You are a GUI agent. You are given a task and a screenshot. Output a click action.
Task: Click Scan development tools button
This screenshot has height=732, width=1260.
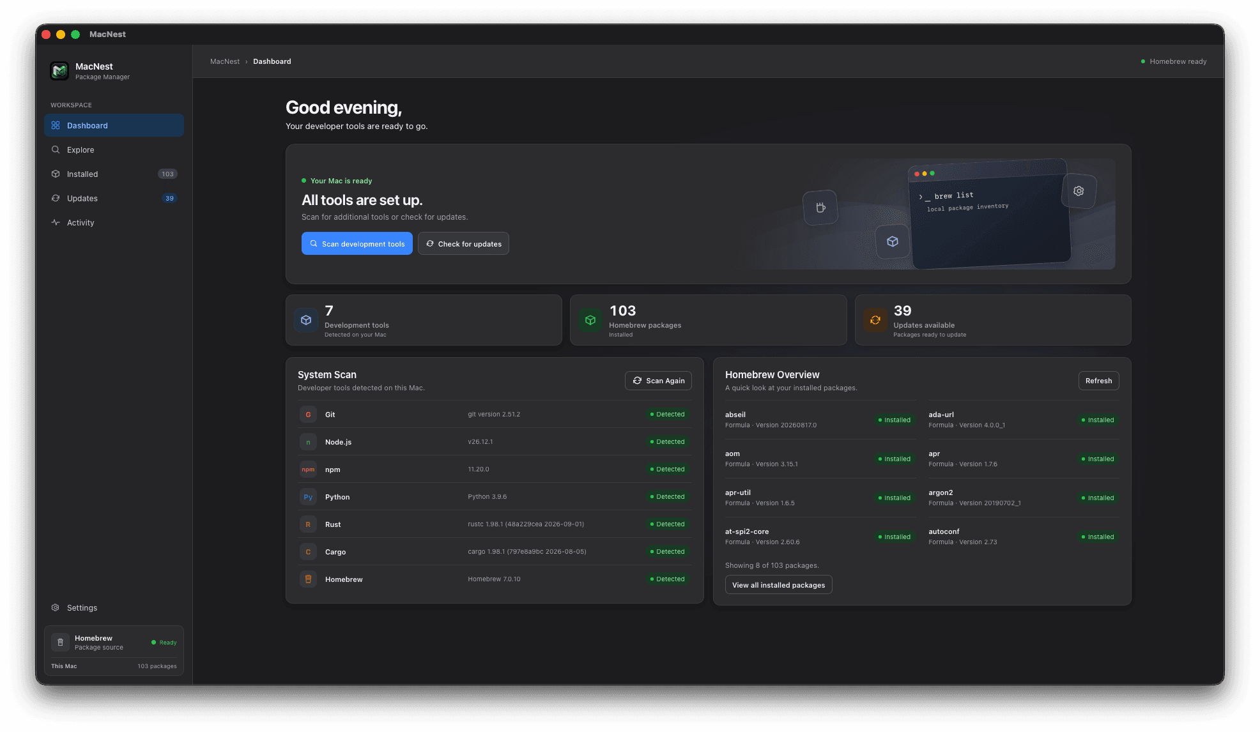click(357, 243)
